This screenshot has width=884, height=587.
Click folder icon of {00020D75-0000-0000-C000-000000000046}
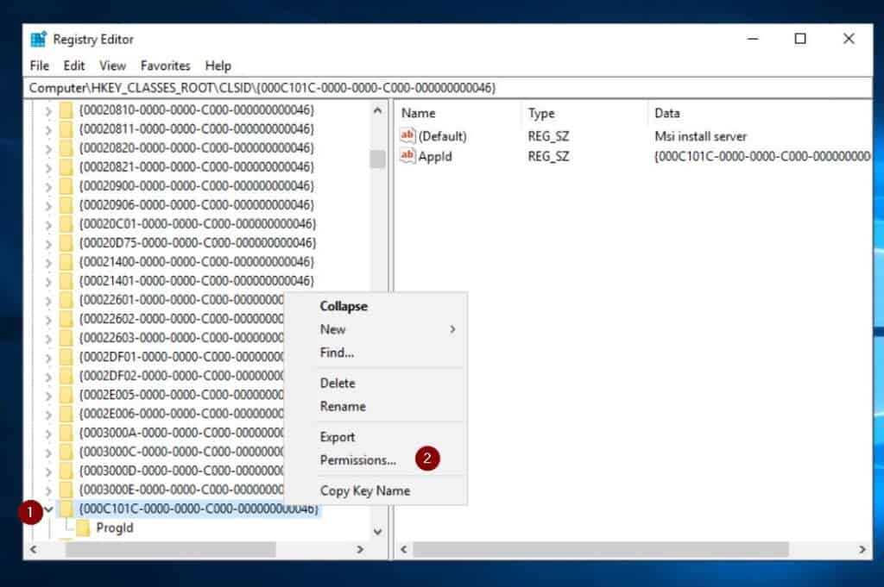coord(66,242)
